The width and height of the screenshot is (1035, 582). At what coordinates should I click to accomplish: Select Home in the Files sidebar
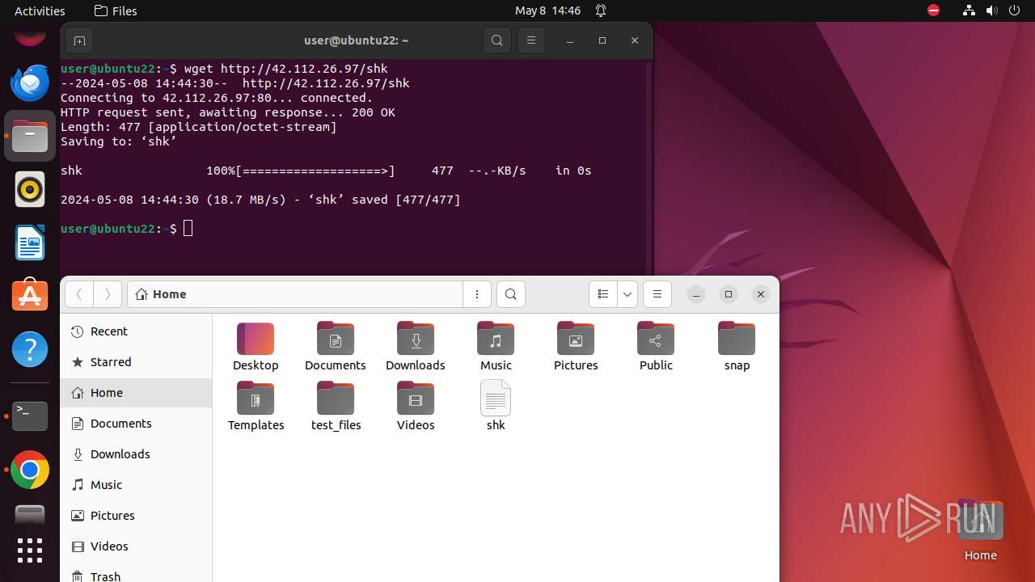(136, 393)
